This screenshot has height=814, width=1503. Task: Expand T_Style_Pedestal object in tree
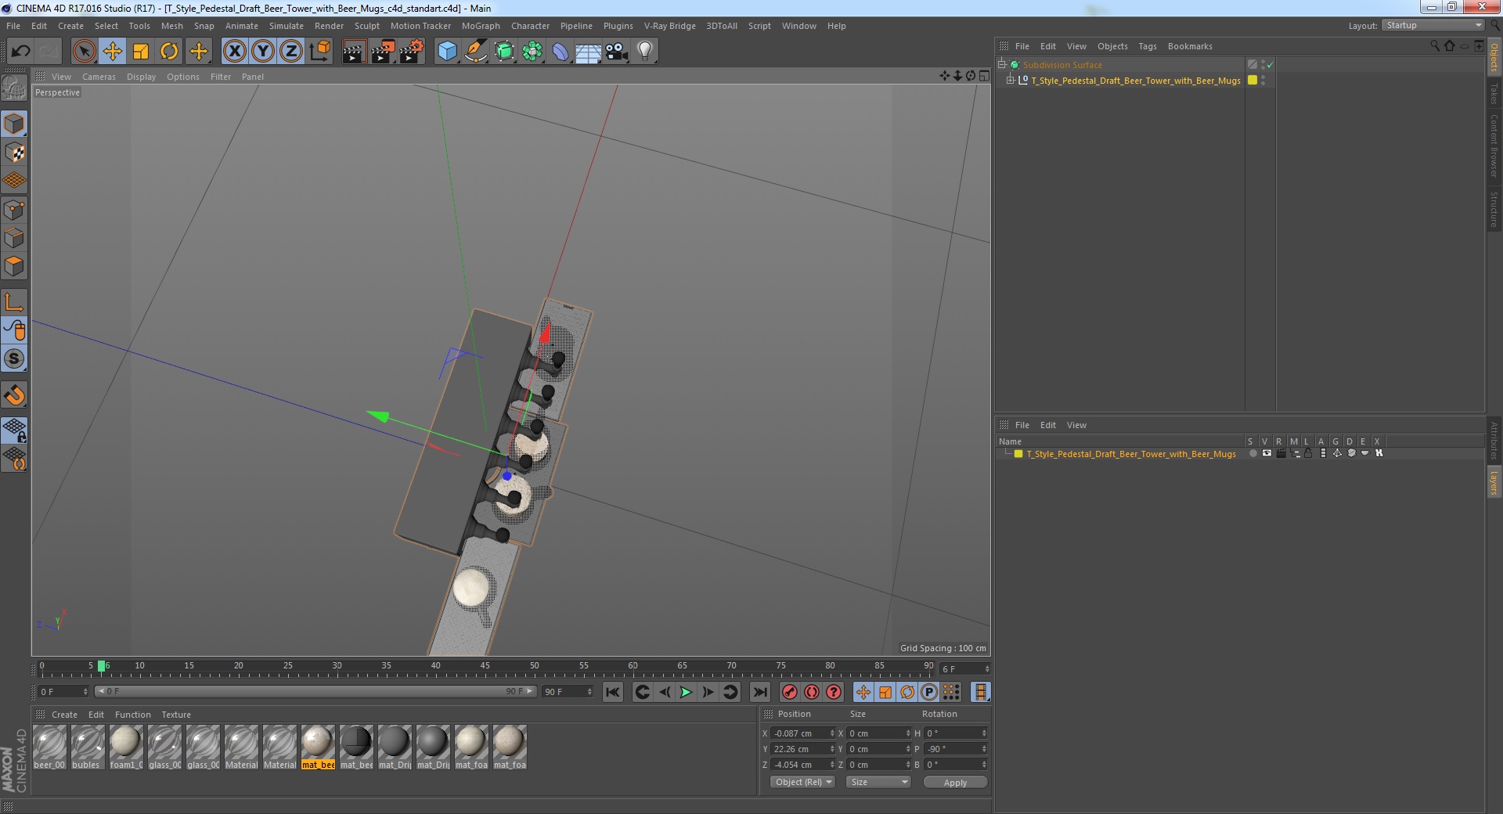[1010, 80]
